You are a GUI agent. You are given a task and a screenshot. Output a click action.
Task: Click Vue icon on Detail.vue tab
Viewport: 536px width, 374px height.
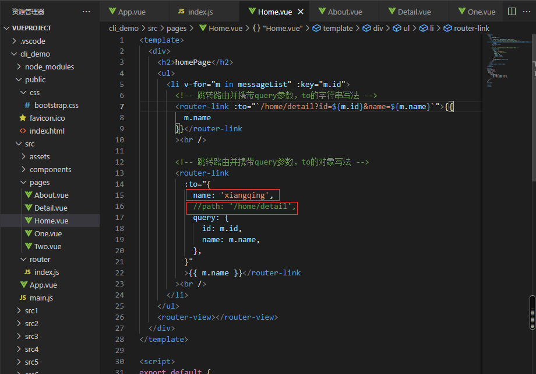coord(392,11)
